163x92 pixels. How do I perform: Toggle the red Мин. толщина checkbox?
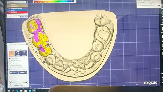(10, 13)
